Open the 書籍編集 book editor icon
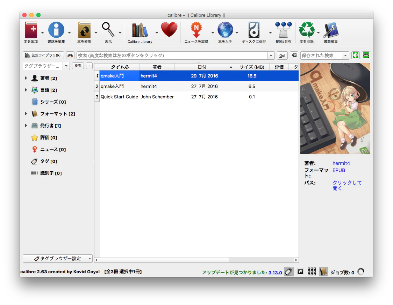 pos(331,30)
